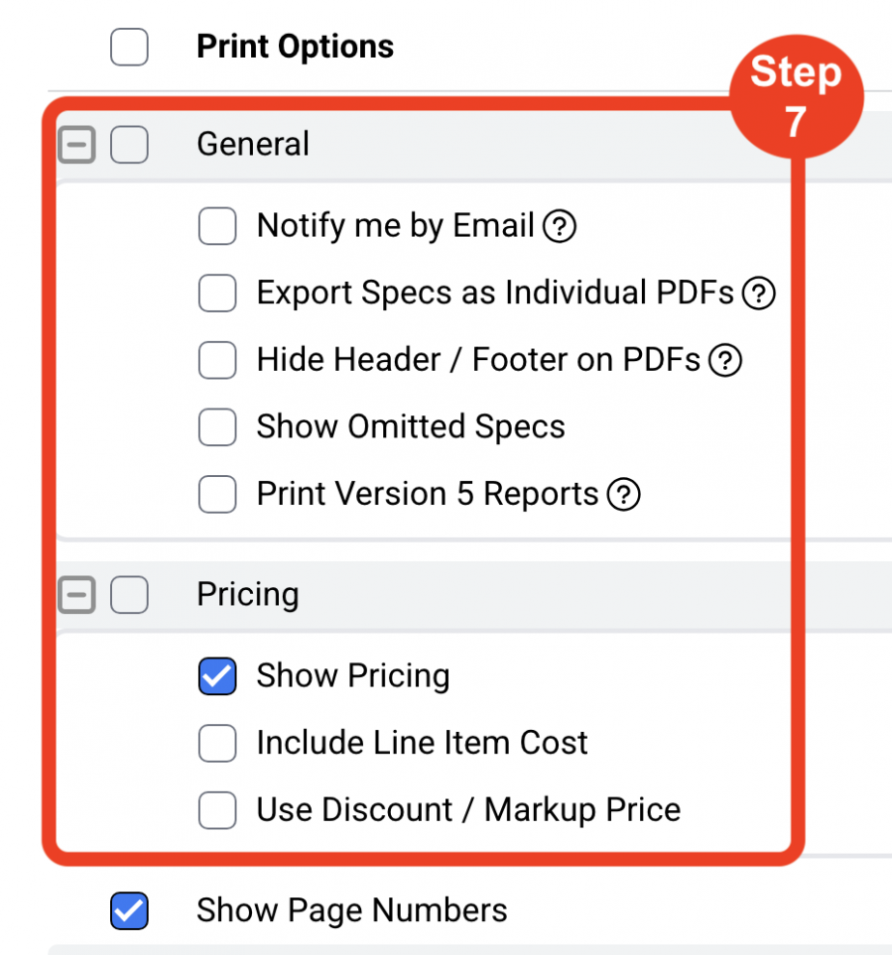Image resolution: width=892 pixels, height=955 pixels.
Task: Enable Notify me by Email
Action: tap(217, 227)
